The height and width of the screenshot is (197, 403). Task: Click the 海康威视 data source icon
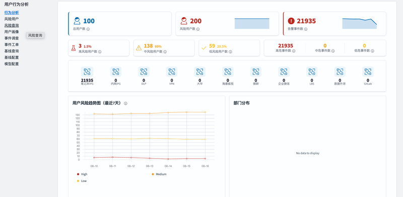click(228, 72)
